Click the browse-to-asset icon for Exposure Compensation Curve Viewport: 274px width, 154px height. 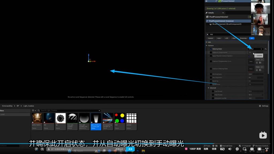pos(260,63)
